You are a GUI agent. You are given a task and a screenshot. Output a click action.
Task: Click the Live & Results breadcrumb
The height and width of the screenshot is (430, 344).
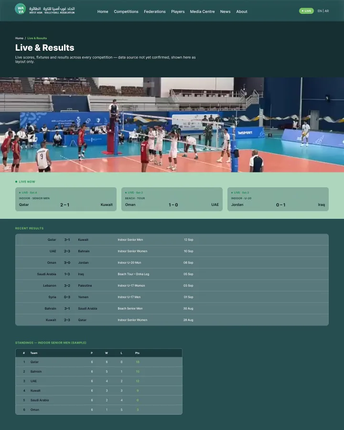click(37, 38)
